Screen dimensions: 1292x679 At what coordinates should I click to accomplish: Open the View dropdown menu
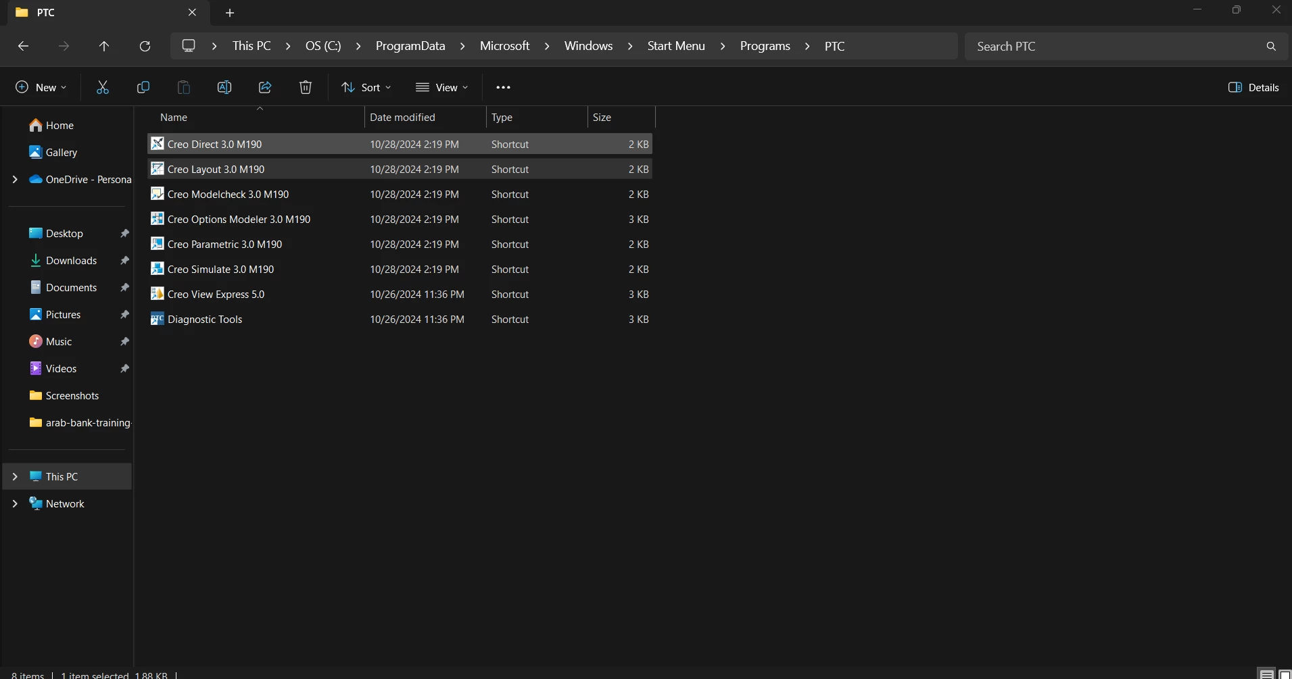442,87
